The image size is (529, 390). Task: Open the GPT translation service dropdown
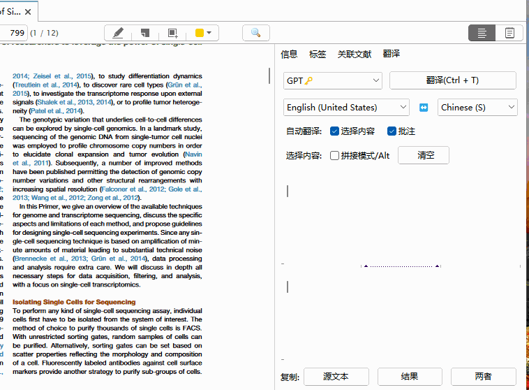tap(333, 80)
